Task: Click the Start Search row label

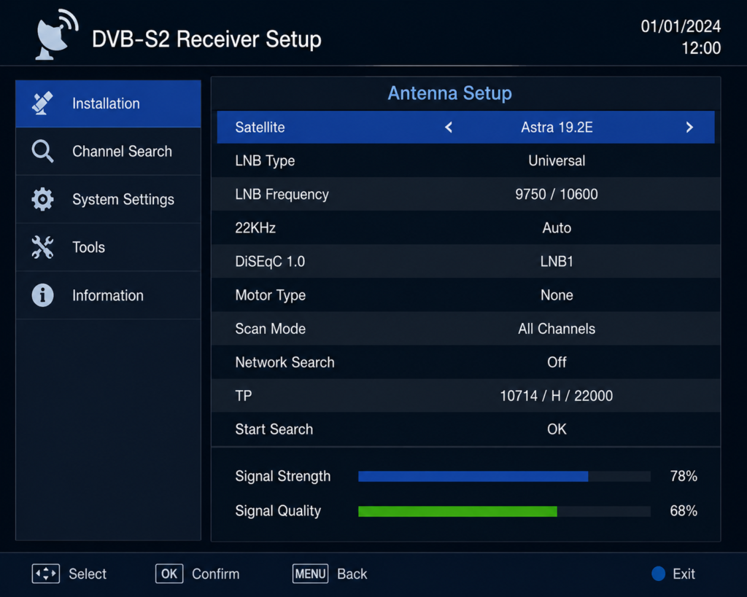Action: pos(274,429)
